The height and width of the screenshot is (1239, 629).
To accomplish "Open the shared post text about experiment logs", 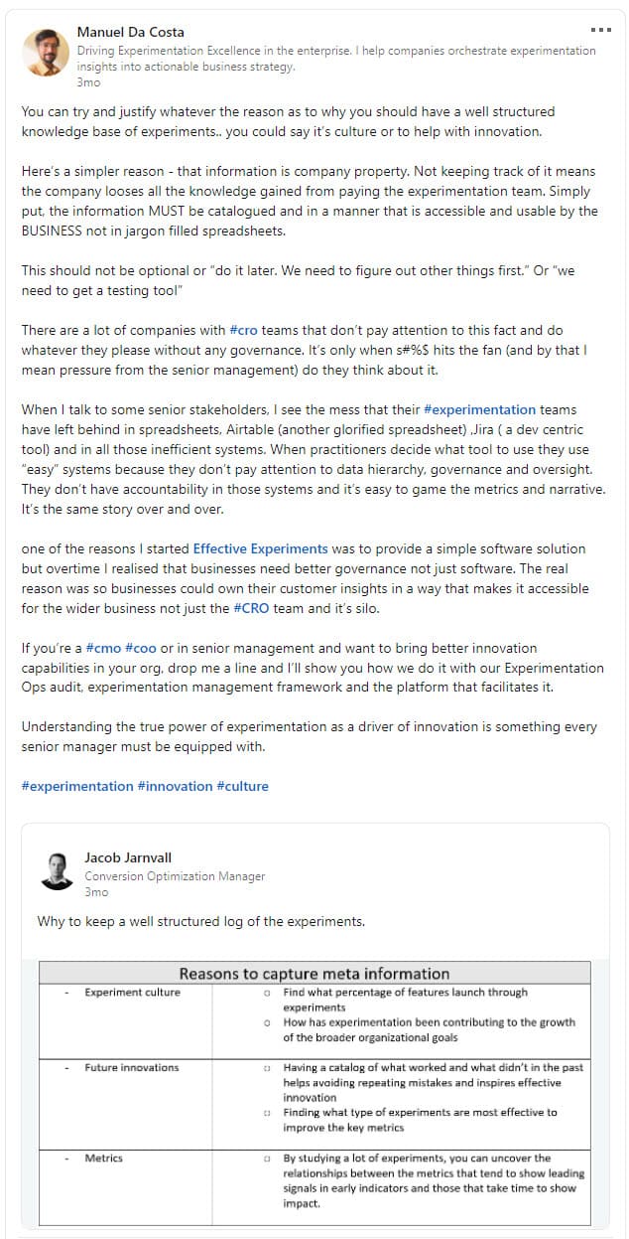I will (200, 921).
